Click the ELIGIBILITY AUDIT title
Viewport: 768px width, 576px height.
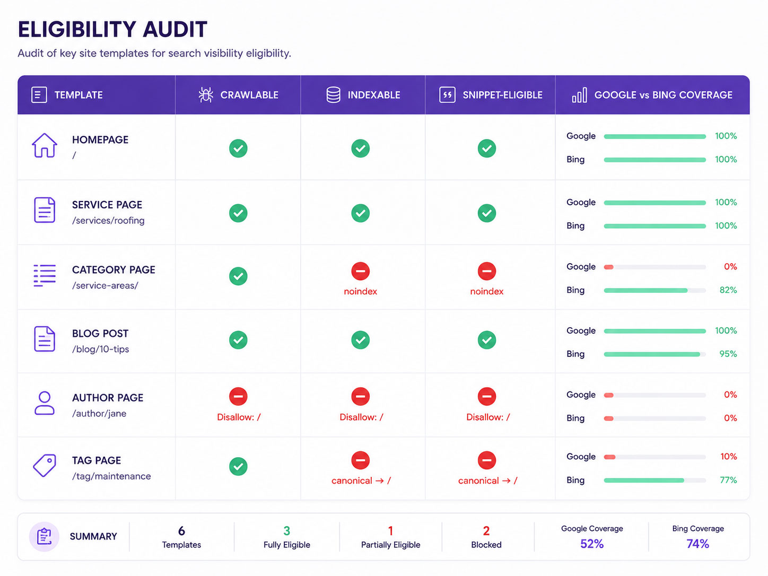coord(112,30)
